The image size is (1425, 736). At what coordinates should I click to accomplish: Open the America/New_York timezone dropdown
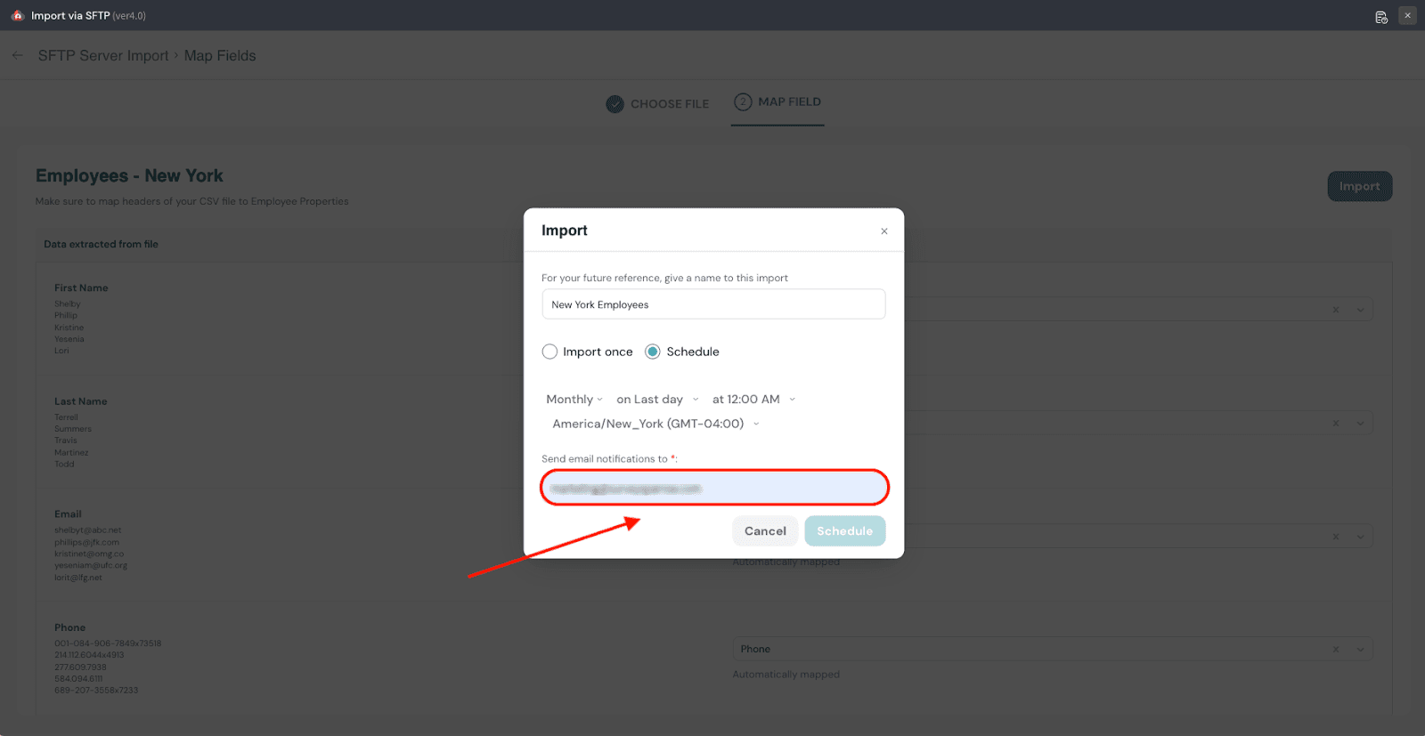[655, 424]
